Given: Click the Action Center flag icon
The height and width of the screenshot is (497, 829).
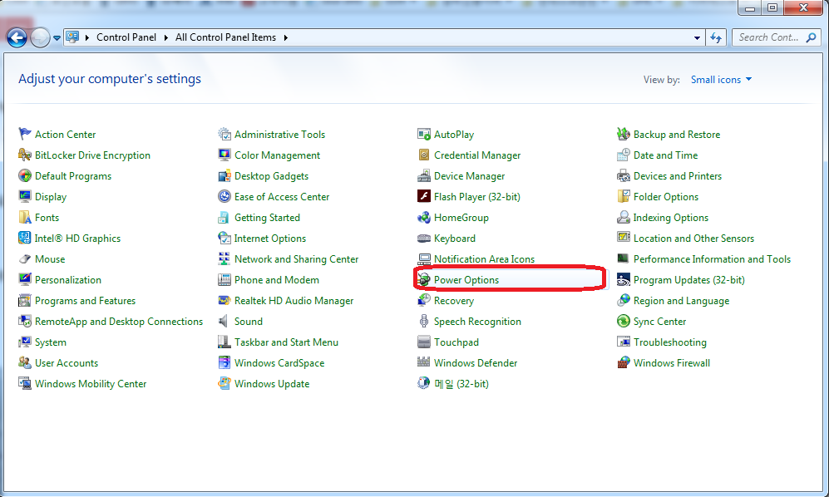Looking at the screenshot, I should coord(24,135).
